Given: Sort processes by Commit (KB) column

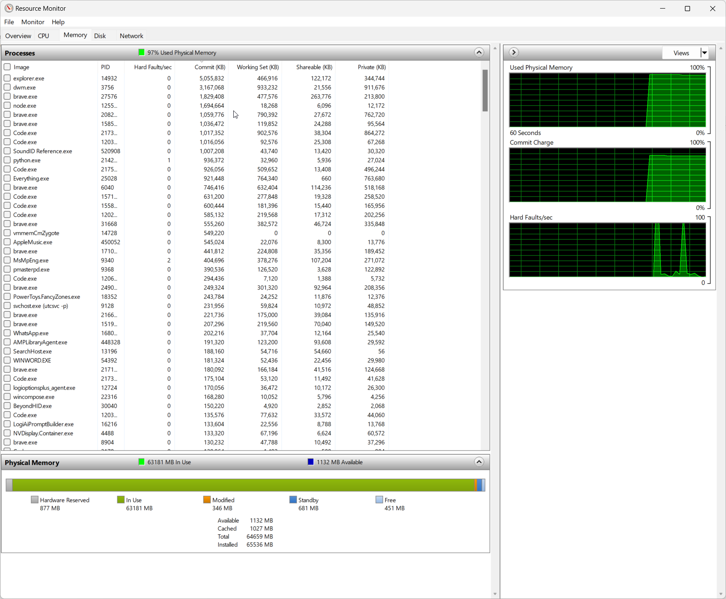Looking at the screenshot, I should click(209, 67).
